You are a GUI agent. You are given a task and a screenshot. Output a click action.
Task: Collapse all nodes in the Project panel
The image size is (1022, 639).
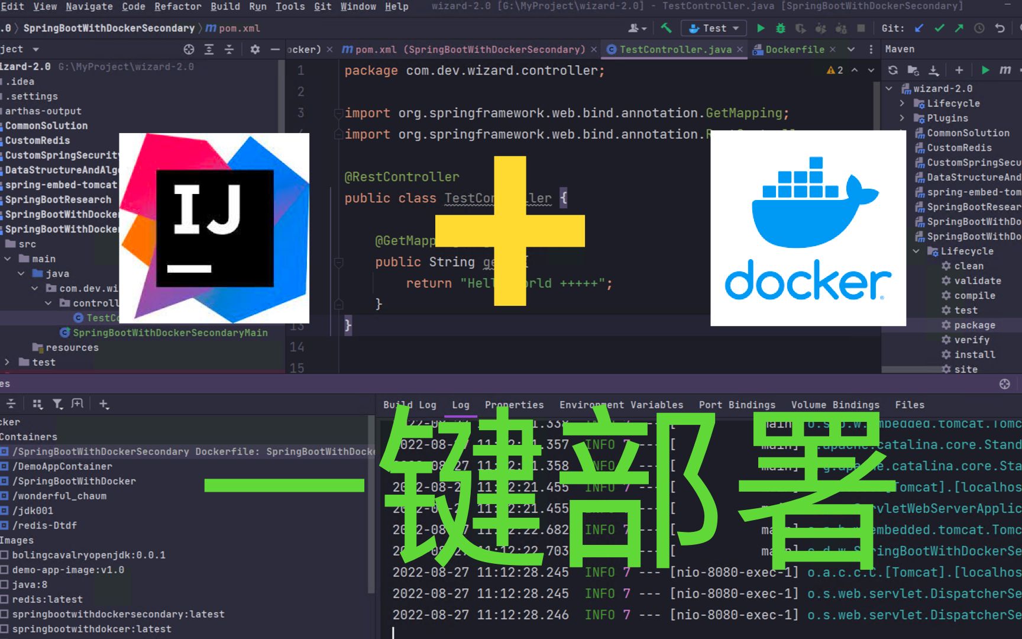click(x=229, y=49)
